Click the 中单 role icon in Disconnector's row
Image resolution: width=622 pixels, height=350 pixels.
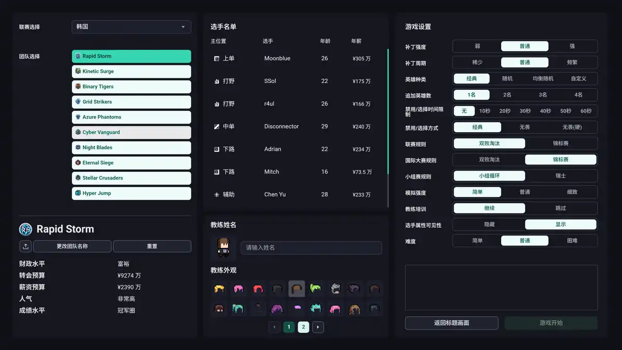(217, 127)
